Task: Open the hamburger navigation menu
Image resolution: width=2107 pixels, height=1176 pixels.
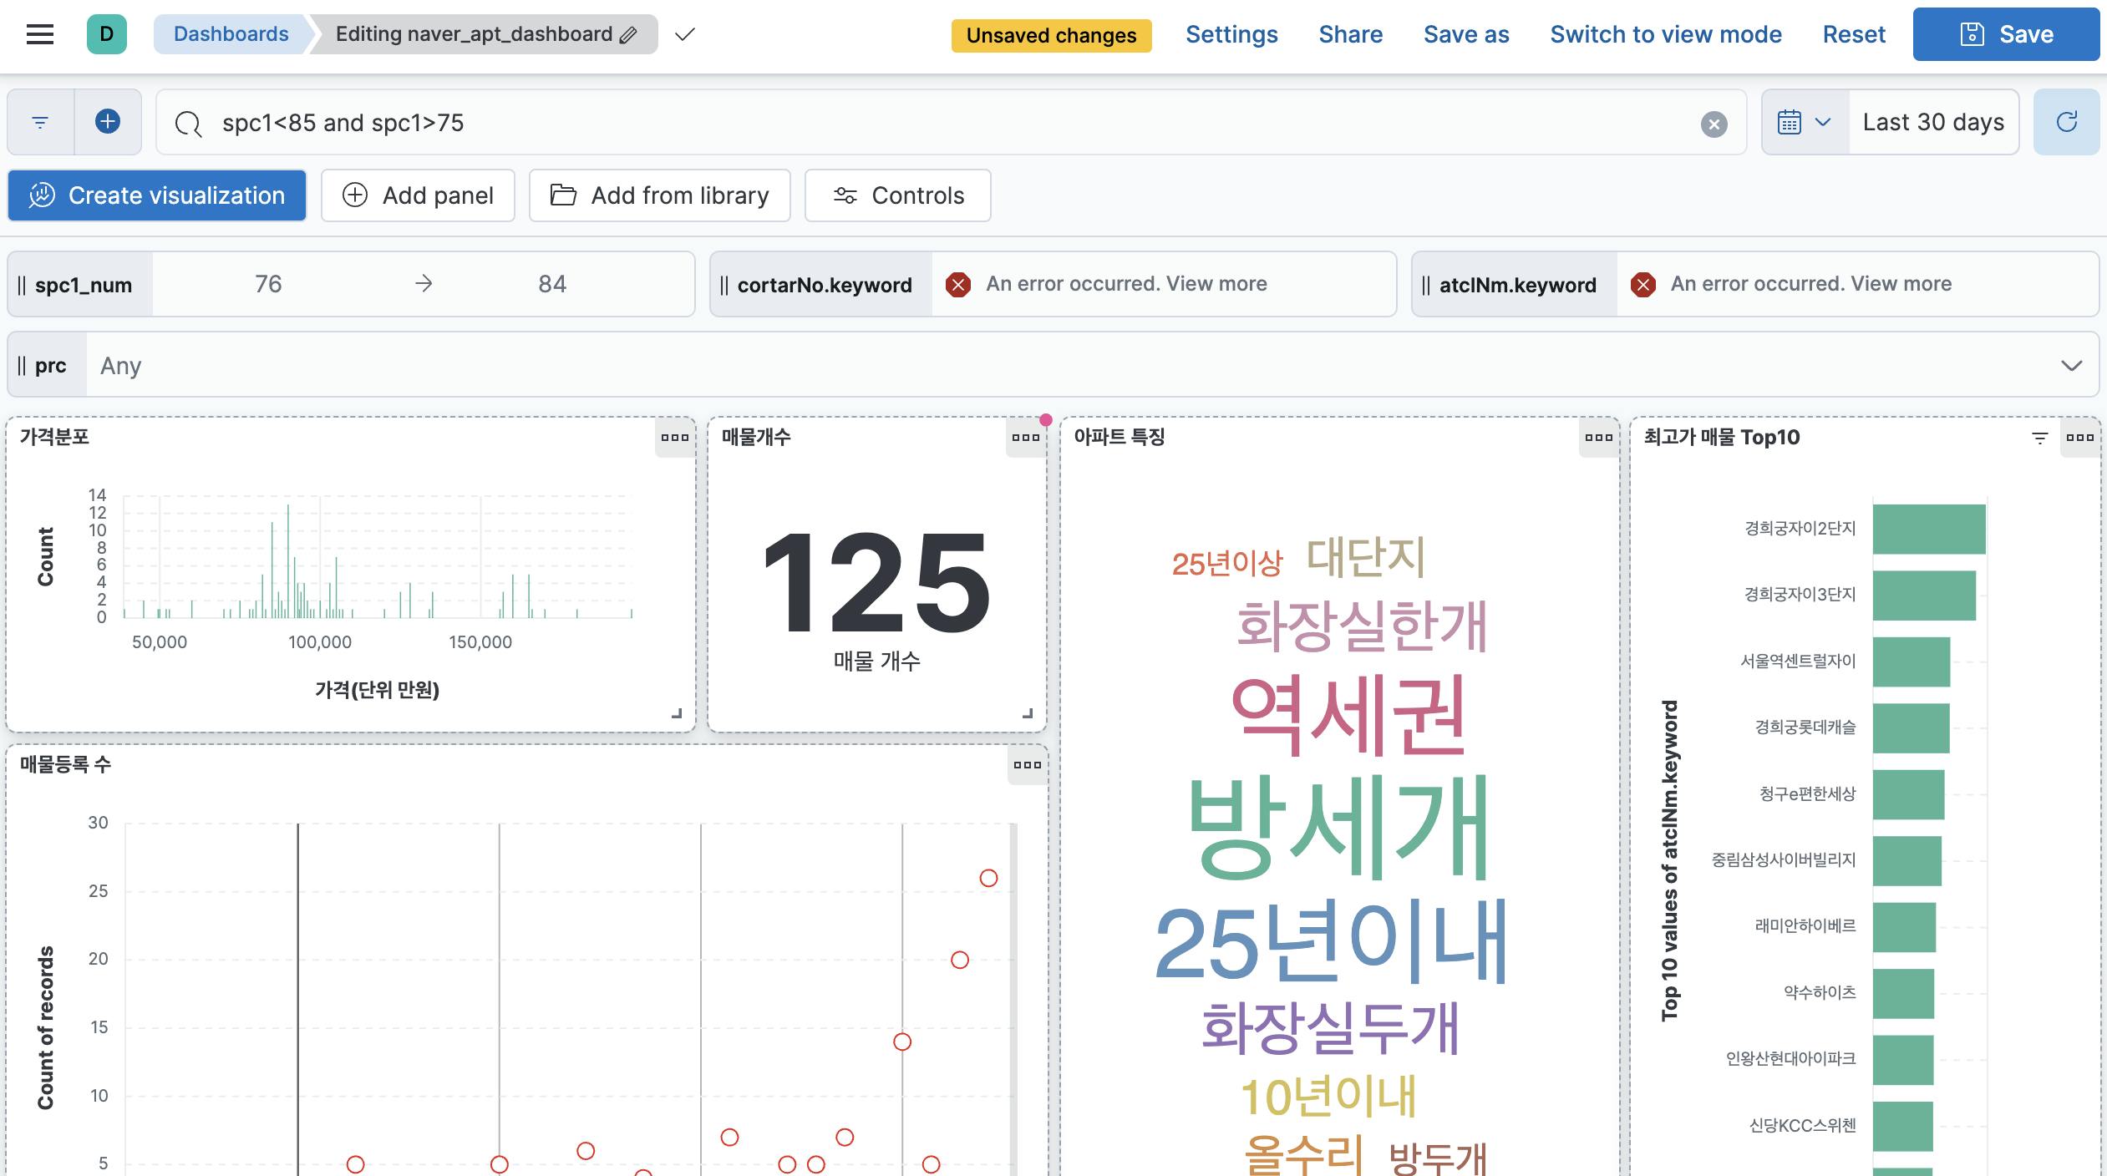Action: coord(39,34)
